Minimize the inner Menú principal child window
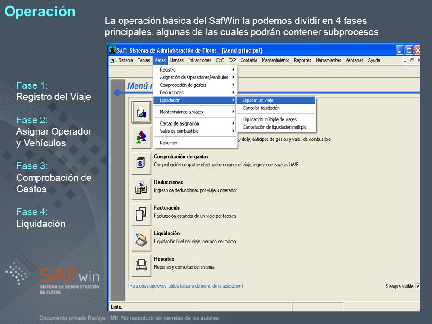Viewport: 432px width, 324px height. tap(405, 61)
